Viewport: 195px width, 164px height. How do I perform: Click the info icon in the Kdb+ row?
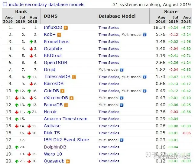[x=145, y=35]
